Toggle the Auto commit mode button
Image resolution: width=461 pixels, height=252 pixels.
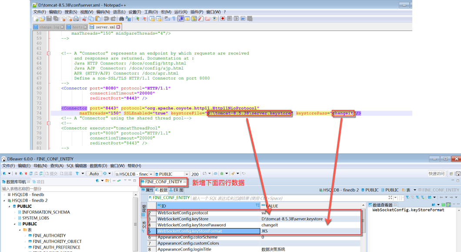(94, 174)
